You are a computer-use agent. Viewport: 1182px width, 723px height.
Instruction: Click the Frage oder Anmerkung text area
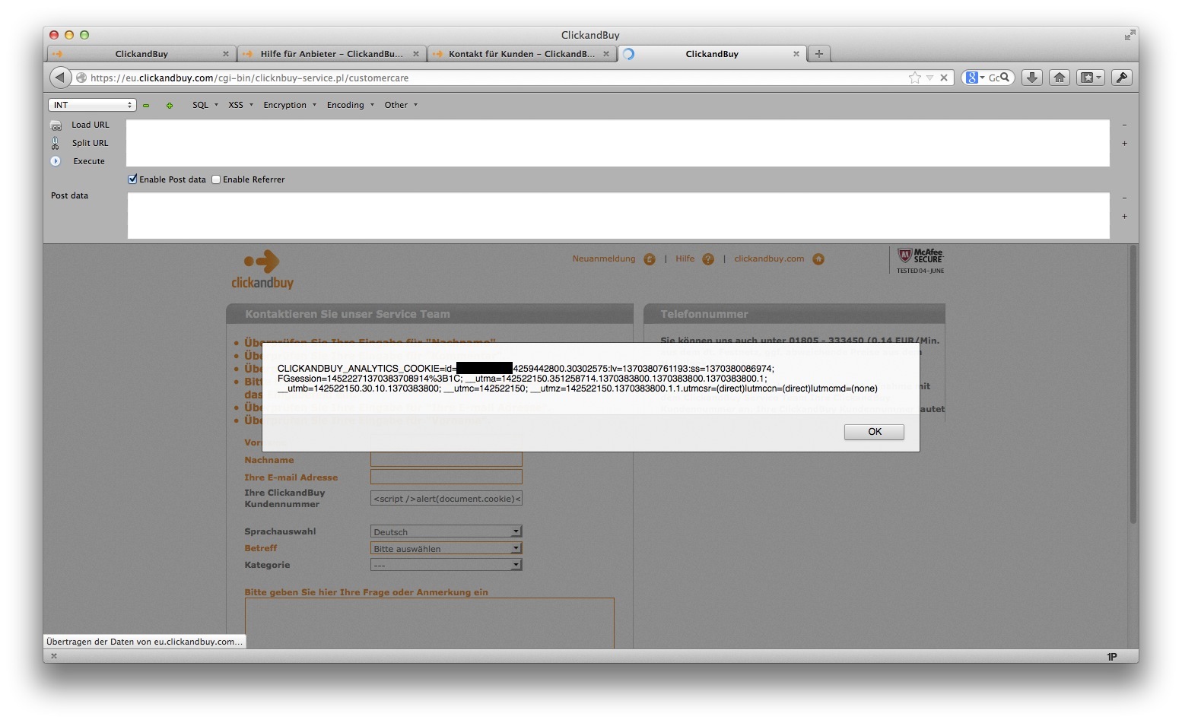coord(430,623)
